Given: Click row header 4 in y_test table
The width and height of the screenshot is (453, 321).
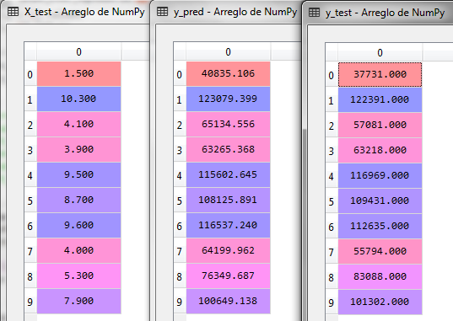Looking at the screenshot, I should tap(332, 176).
